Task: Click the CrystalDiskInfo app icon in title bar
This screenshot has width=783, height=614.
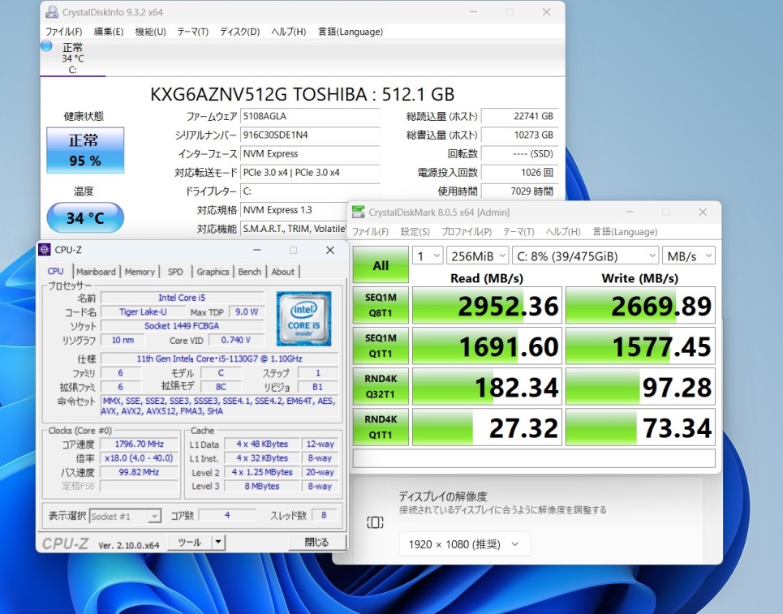Action: tap(51, 12)
